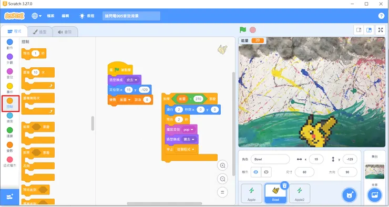This screenshot has height=207, width=389.
Task: Open the pop sound dropdown
Action: (188, 129)
